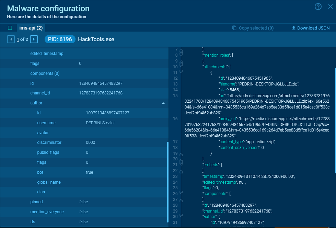Go to the previous configuration page arrow

click(x=11, y=39)
